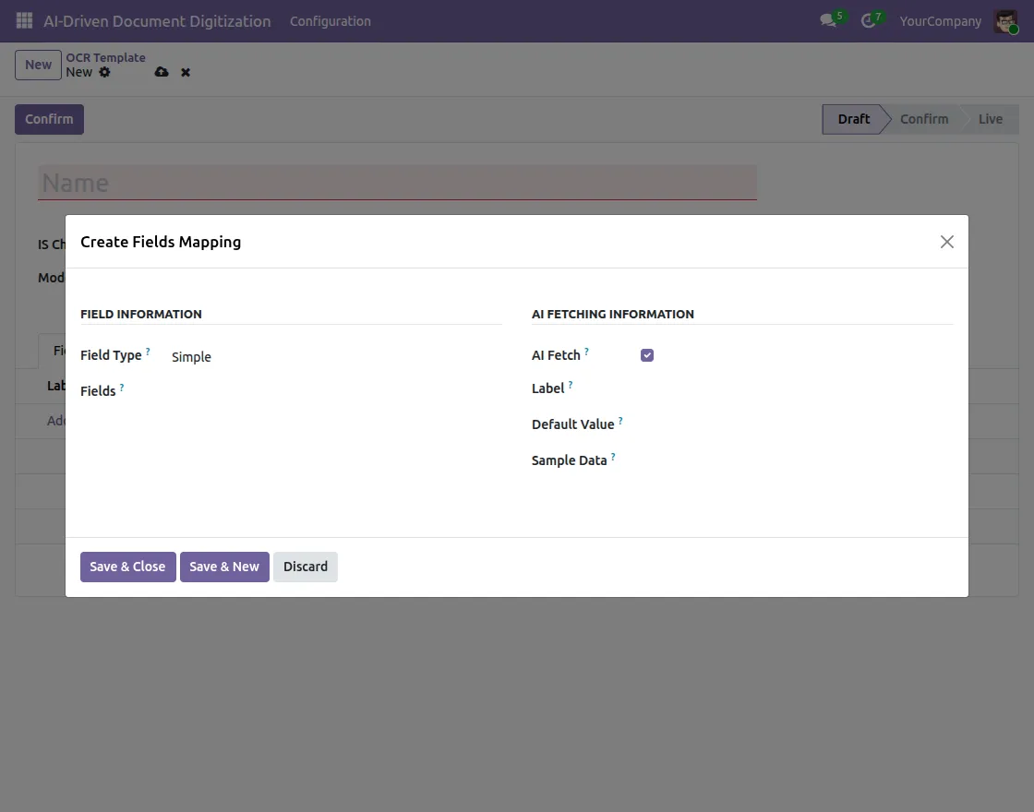The image size is (1034, 812).
Task: Uncheck the AI Fetch checkbox
Action: point(647,355)
